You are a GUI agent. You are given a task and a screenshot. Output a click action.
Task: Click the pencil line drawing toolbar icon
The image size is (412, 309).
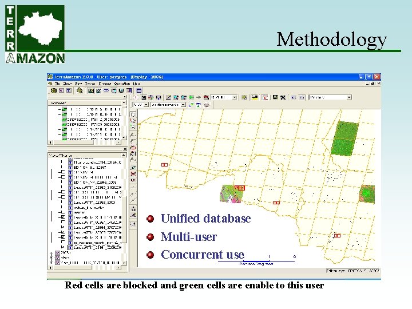168,97
